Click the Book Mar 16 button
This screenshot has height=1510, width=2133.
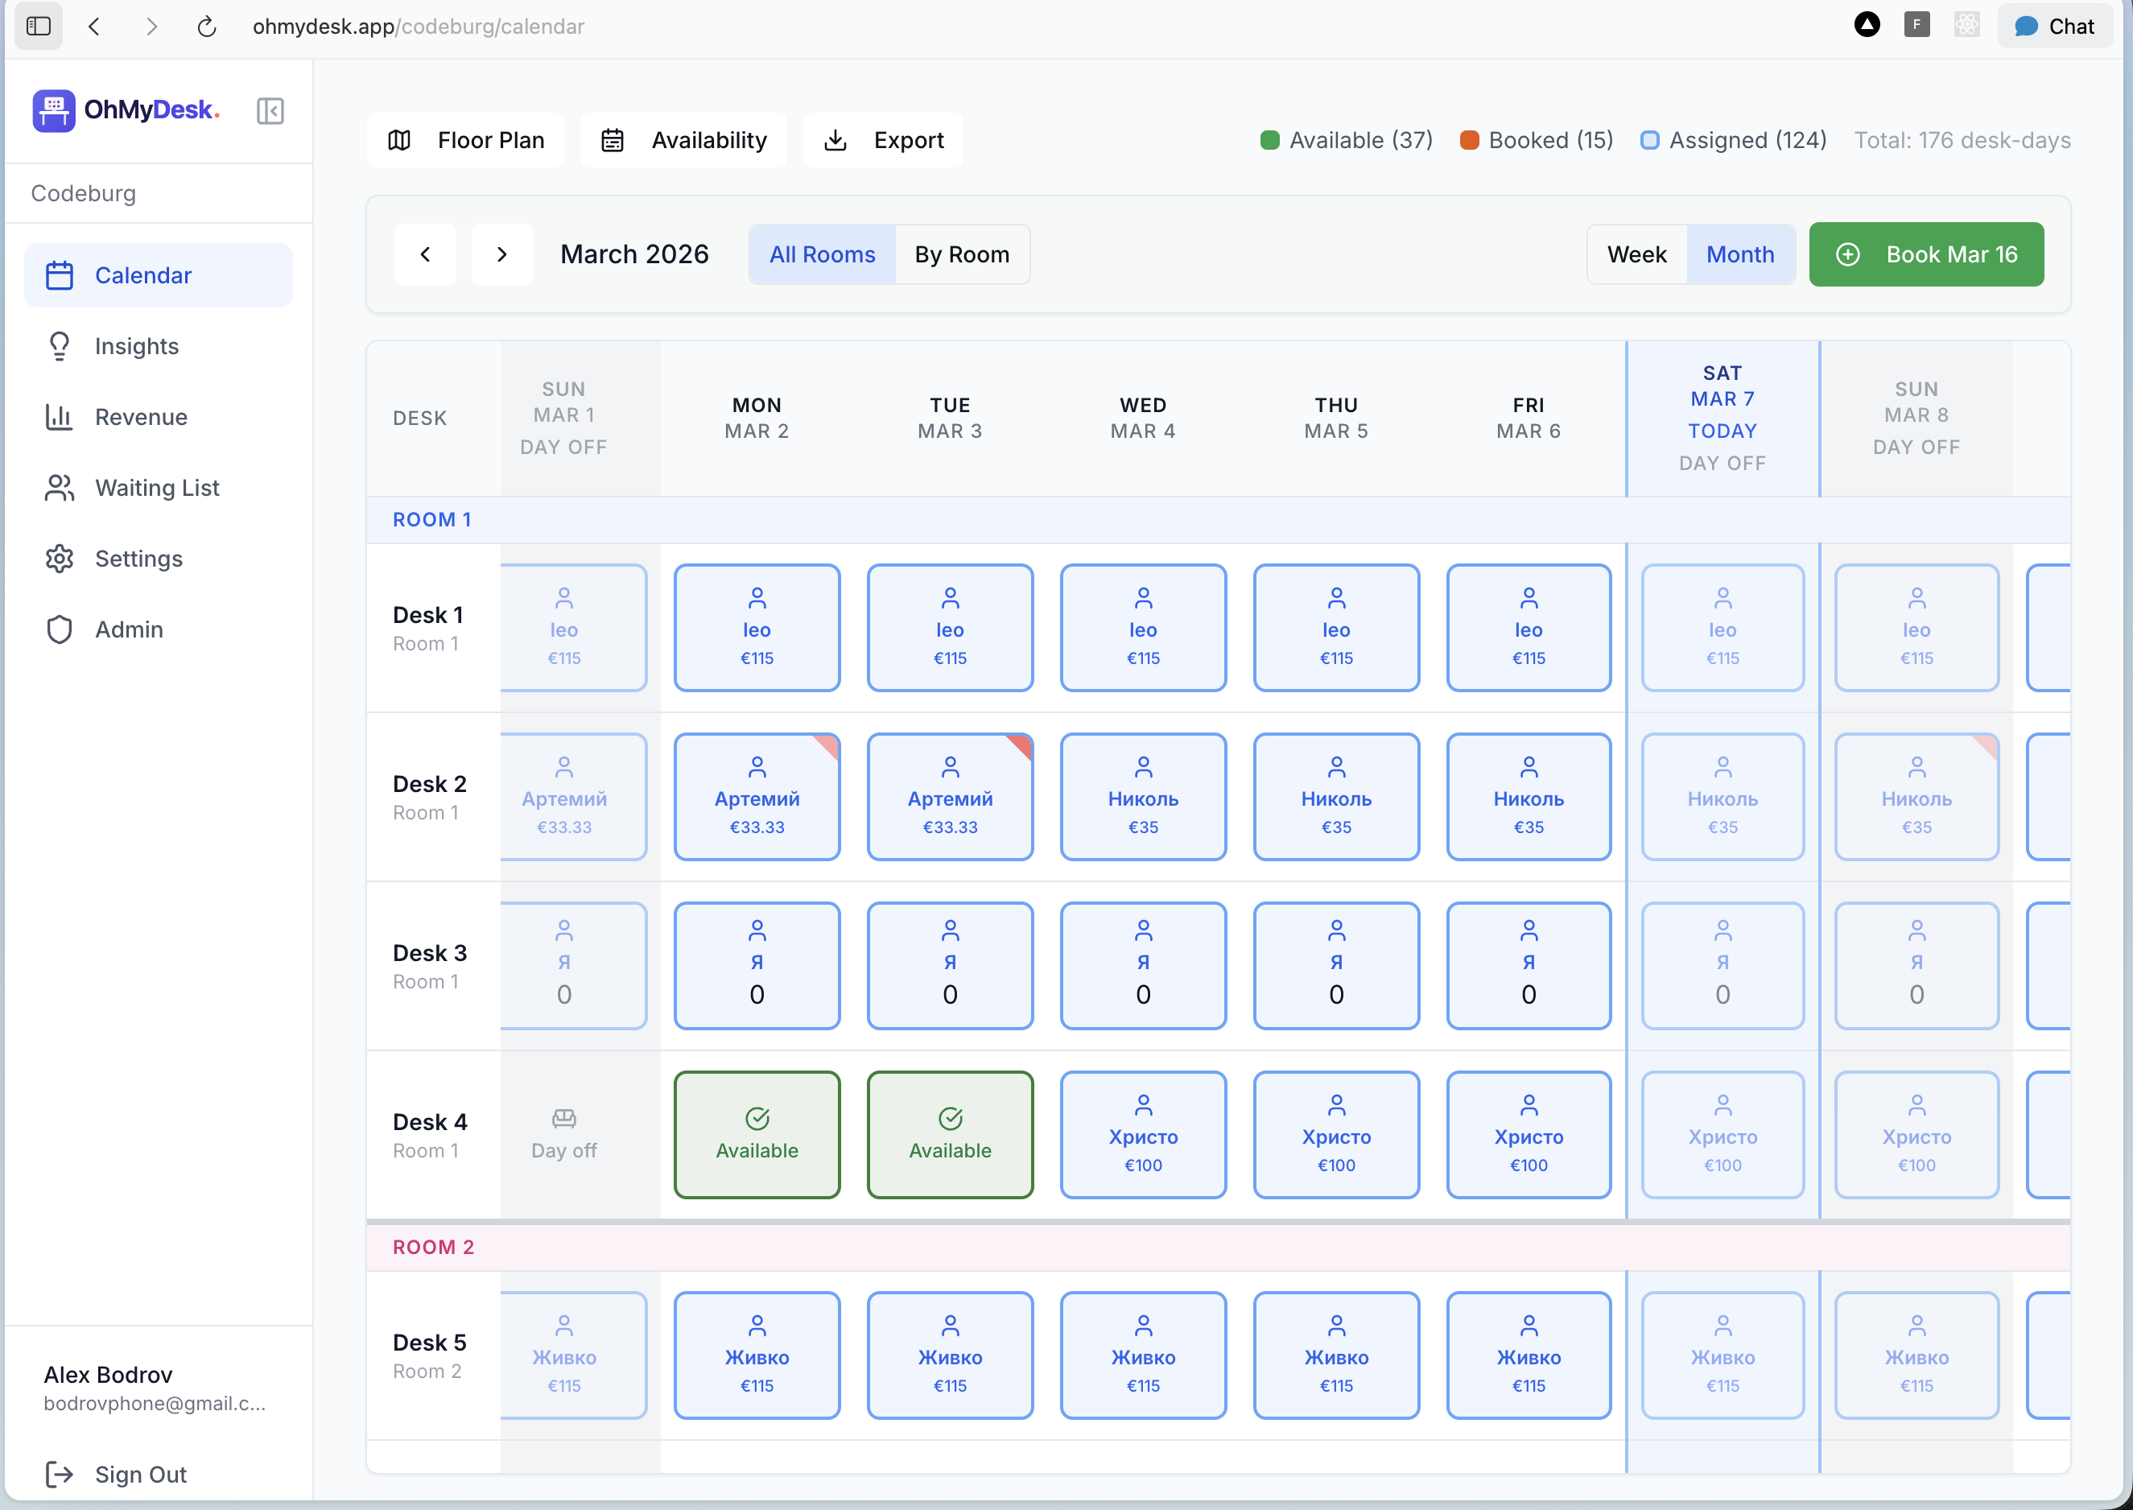[x=1925, y=254]
